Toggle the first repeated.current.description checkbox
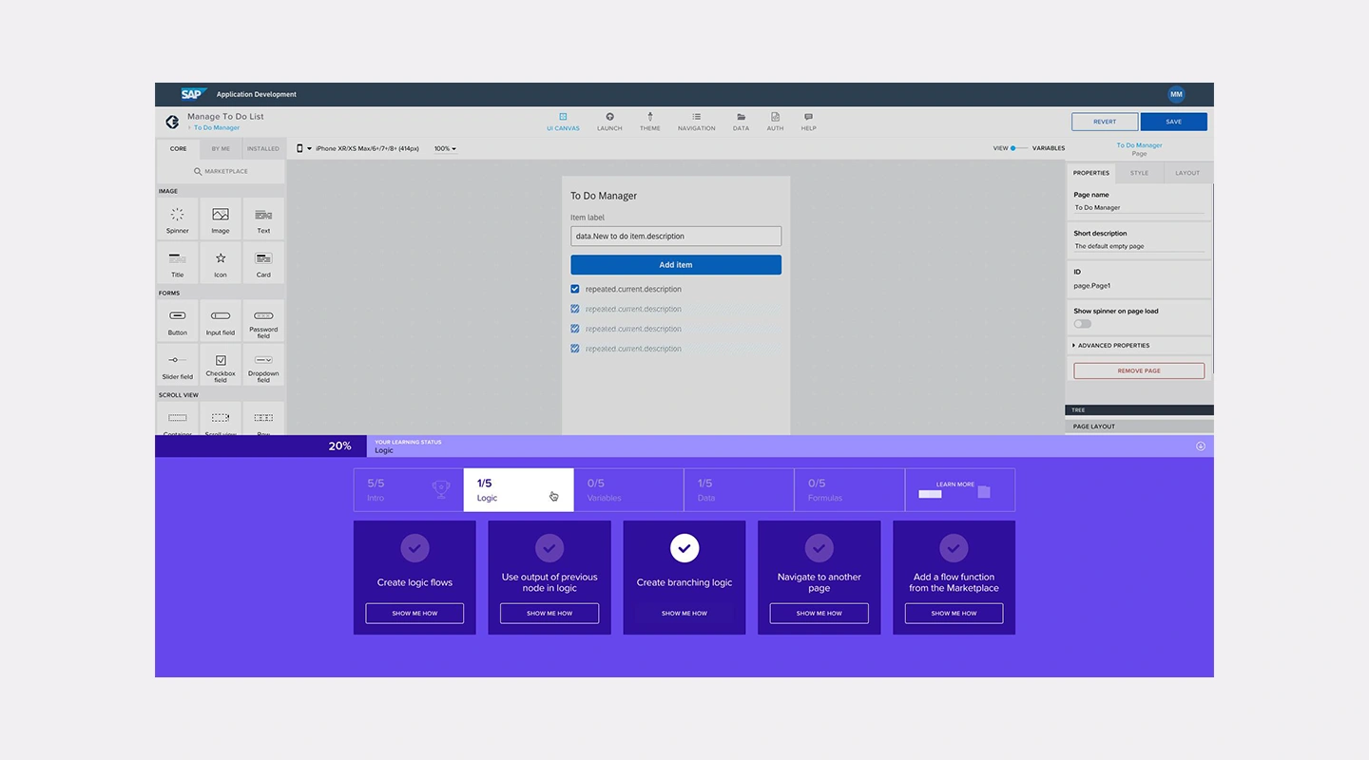This screenshot has height=760, width=1369. [x=575, y=289]
